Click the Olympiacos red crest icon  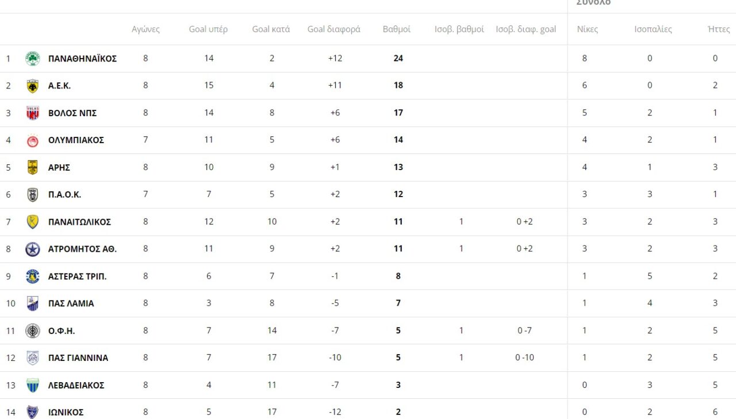point(33,140)
